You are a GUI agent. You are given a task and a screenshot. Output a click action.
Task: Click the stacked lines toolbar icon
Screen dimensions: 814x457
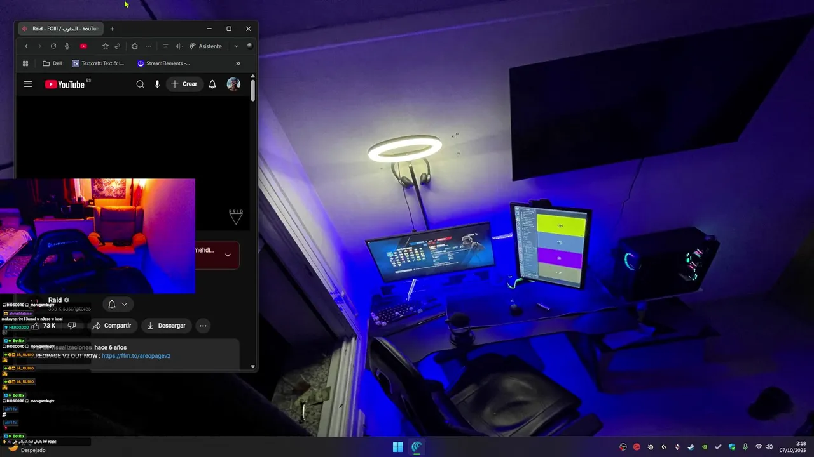pos(166,46)
